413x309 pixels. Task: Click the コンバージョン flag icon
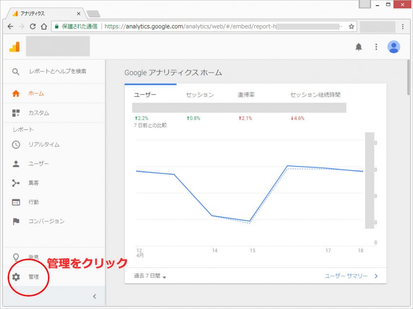(16, 221)
